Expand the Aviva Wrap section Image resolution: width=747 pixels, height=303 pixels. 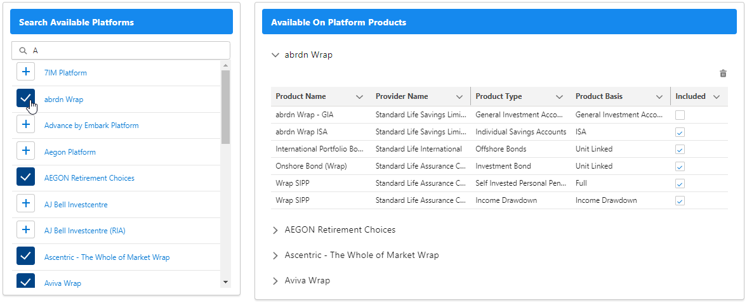click(275, 281)
